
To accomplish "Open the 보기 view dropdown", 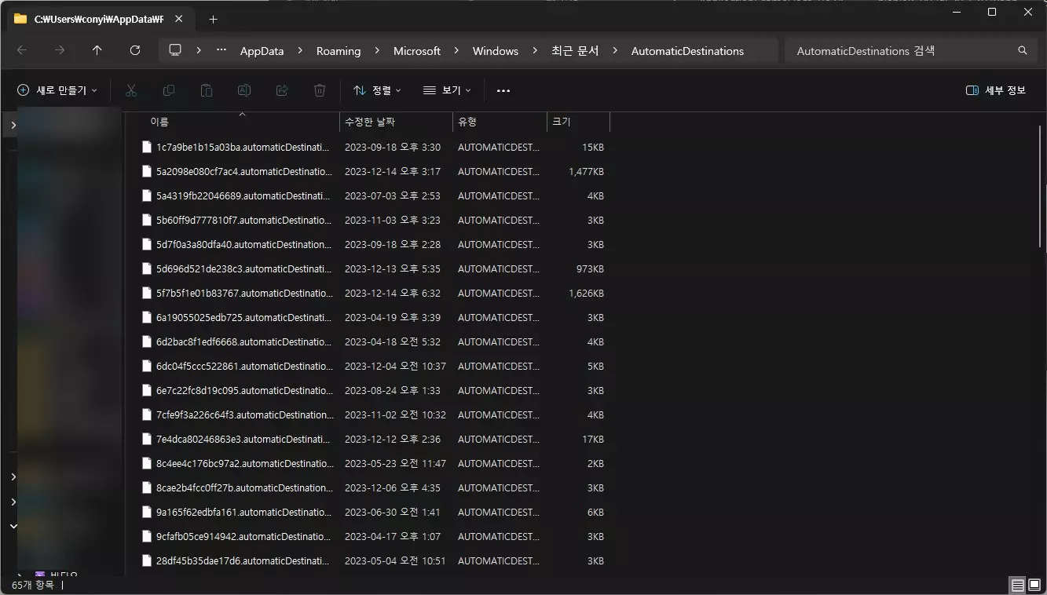I will pos(447,90).
